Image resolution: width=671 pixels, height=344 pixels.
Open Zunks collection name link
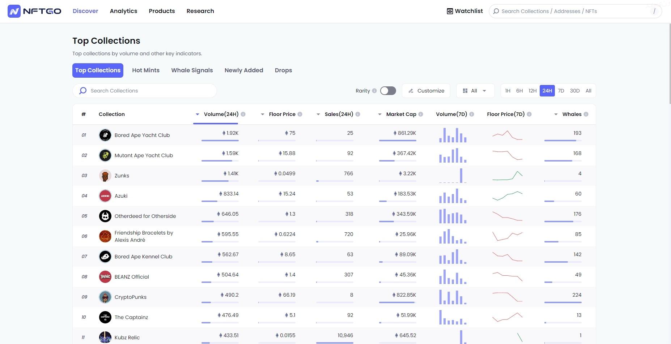tap(122, 176)
